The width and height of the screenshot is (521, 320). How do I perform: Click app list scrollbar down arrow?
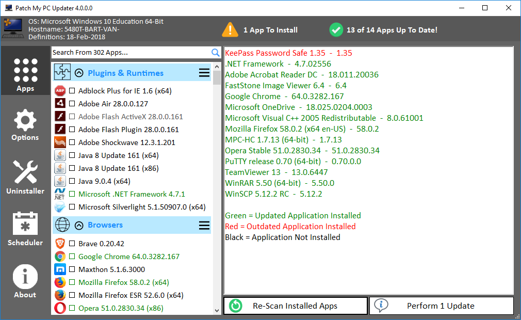pyautogui.click(x=217, y=311)
